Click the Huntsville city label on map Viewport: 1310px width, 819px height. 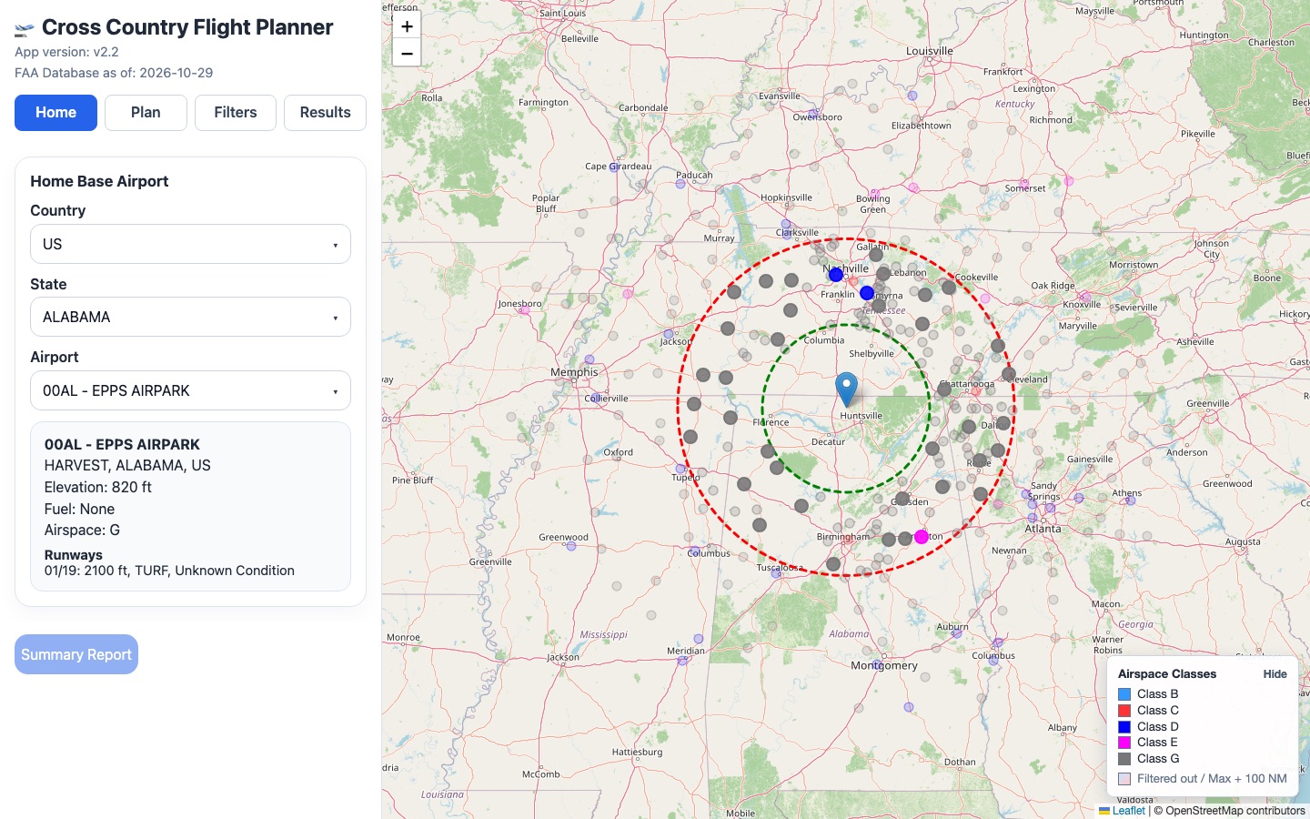coord(862,416)
